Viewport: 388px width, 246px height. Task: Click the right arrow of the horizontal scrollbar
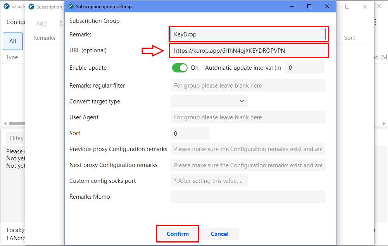384,124
